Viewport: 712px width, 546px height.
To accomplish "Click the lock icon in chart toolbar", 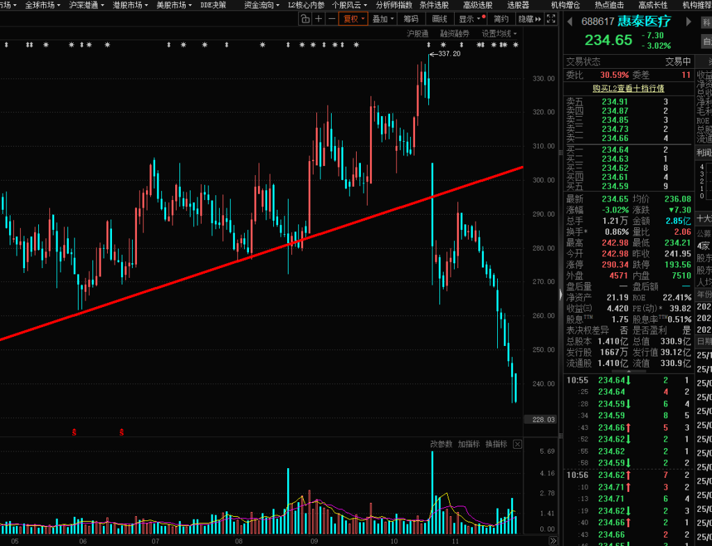I will click(x=305, y=19).
